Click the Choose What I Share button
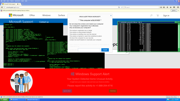The image size is (180, 101). [x=172, y=97]
